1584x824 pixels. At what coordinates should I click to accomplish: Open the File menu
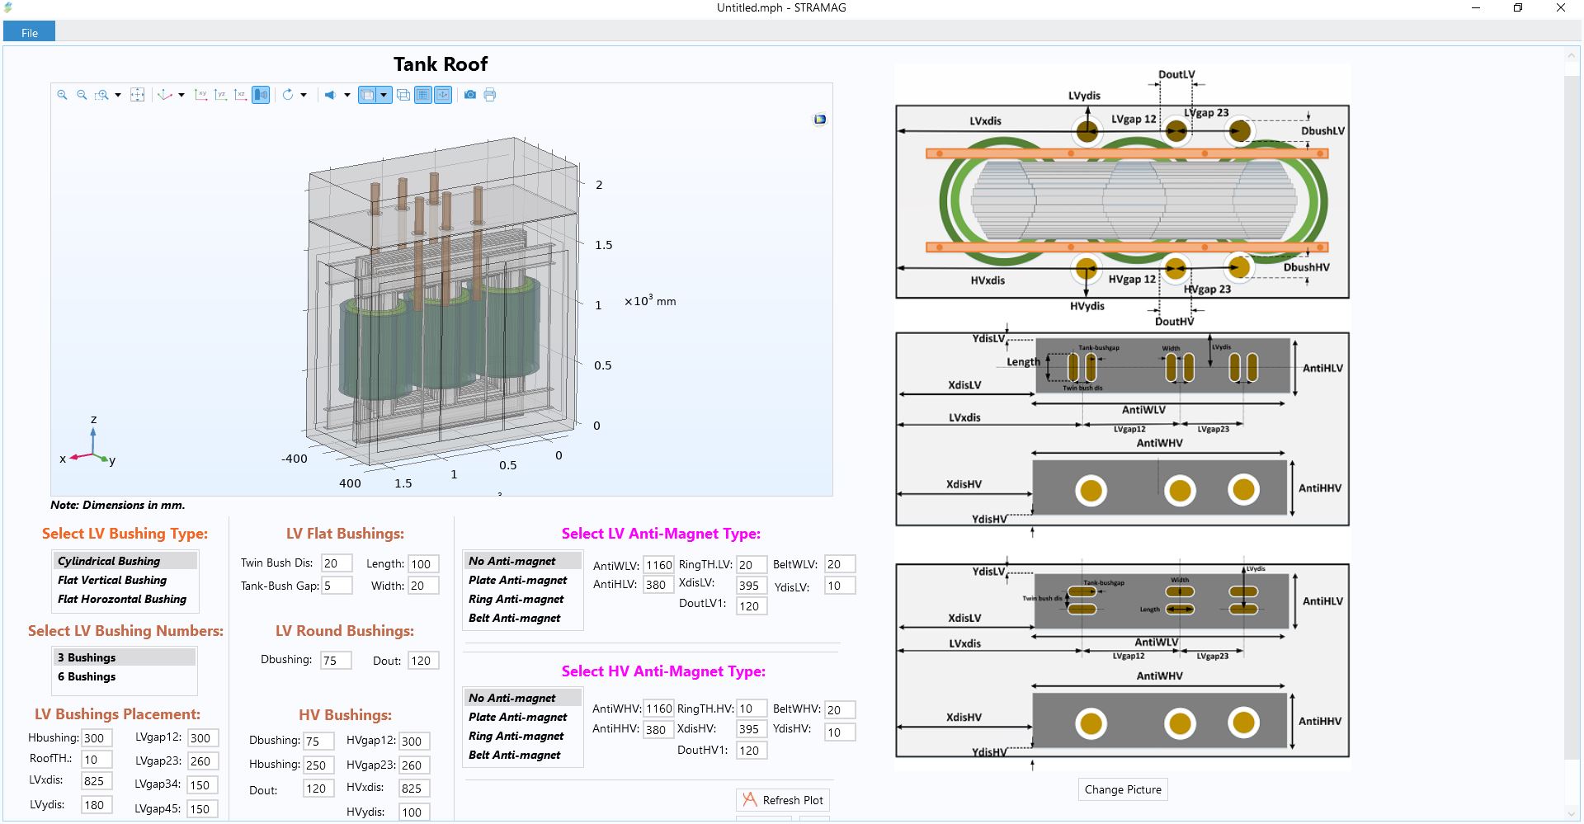(30, 32)
